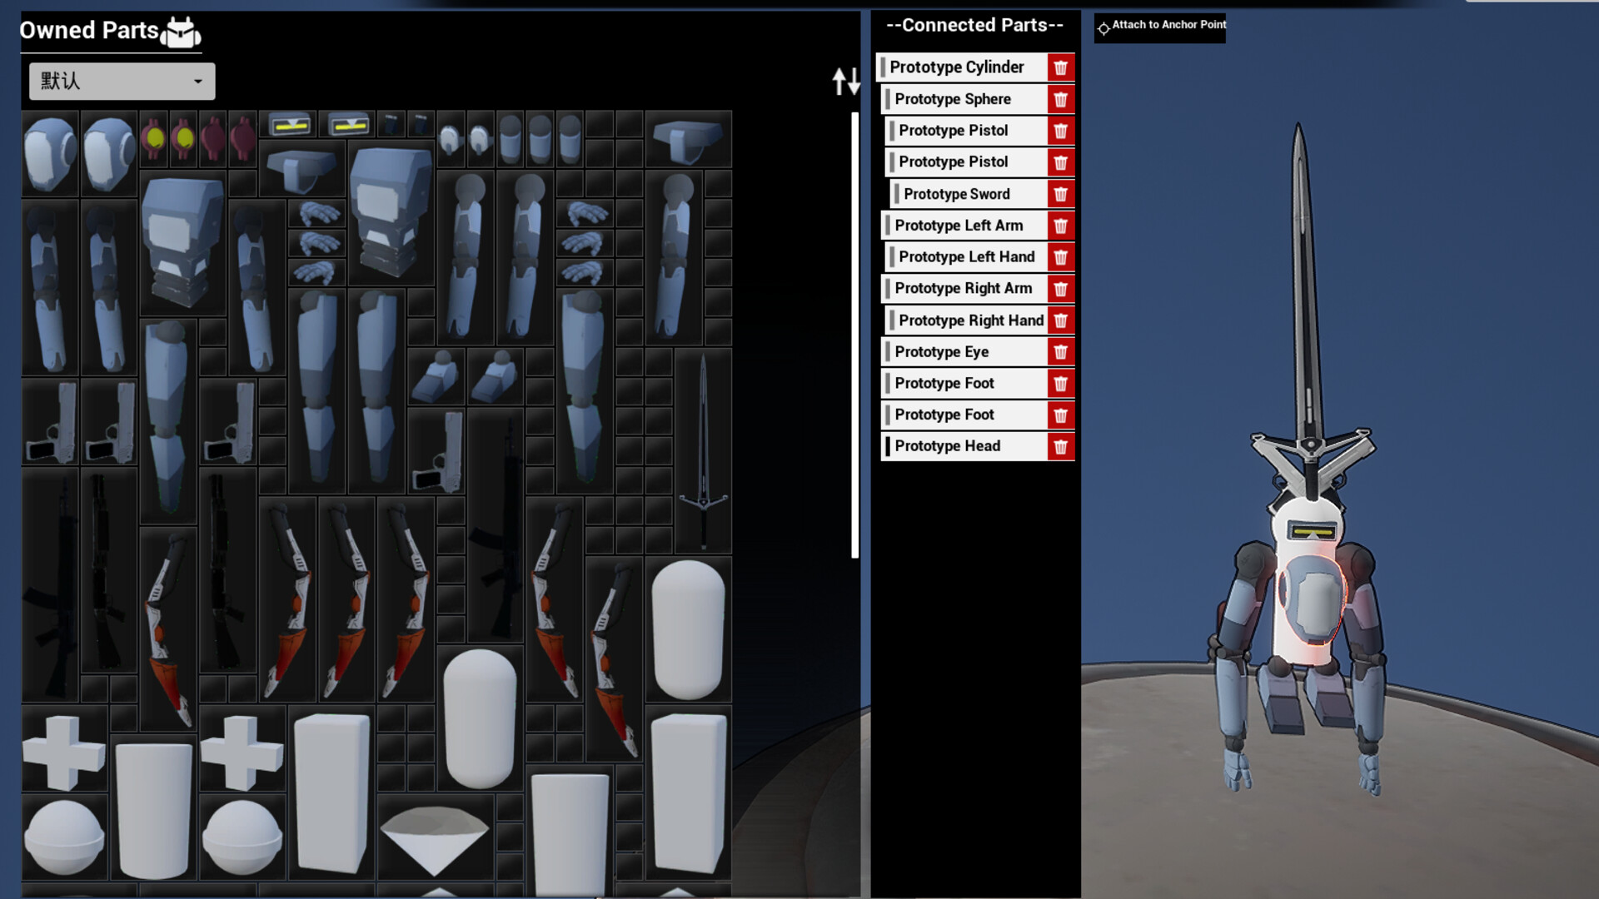
Task: Remove the first Prototype Pistol via trash icon
Action: (1061, 130)
